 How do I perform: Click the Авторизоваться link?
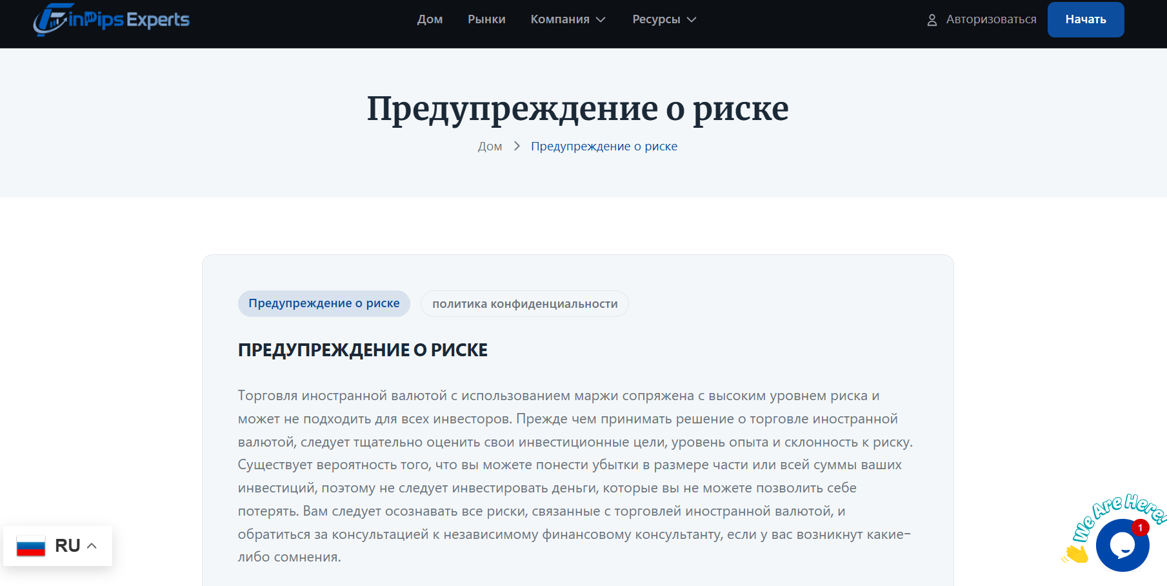991,19
